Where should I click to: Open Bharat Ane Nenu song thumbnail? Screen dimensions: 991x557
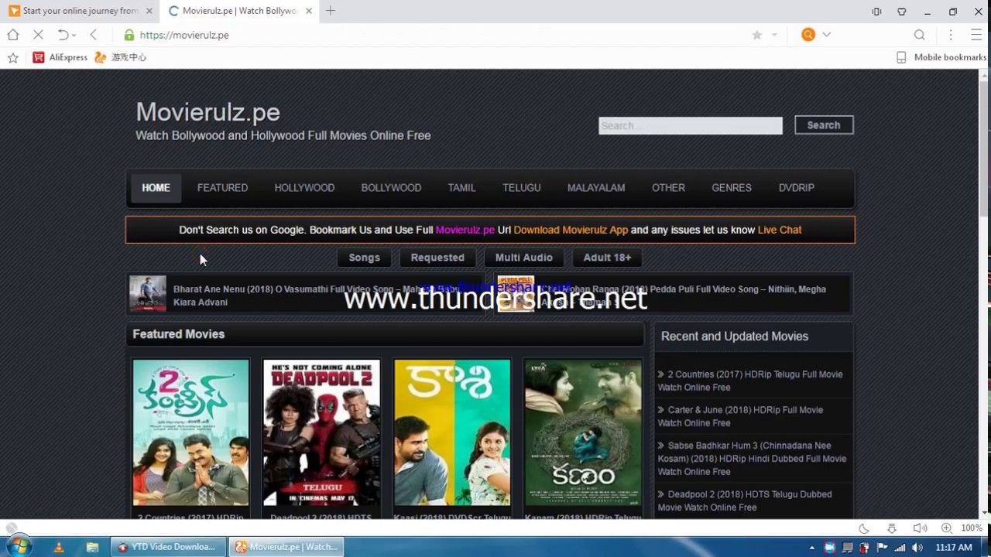point(148,294)
